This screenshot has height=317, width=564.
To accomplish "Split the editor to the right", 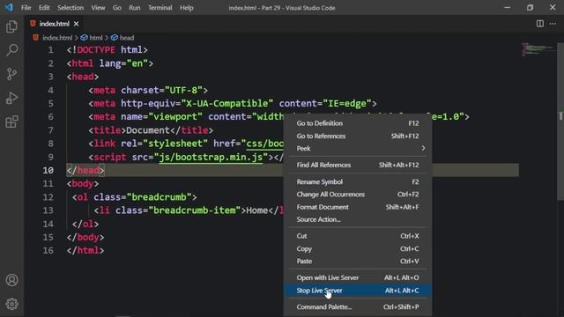I will click(540, 24).
